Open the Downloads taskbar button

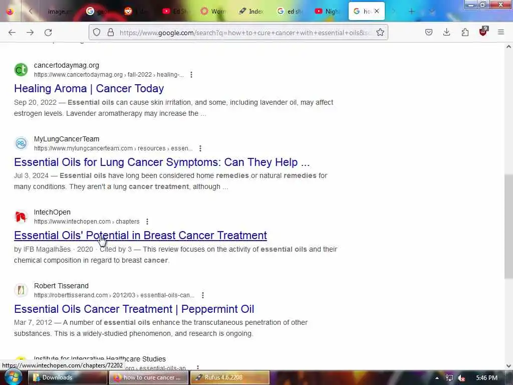point(68,377)
